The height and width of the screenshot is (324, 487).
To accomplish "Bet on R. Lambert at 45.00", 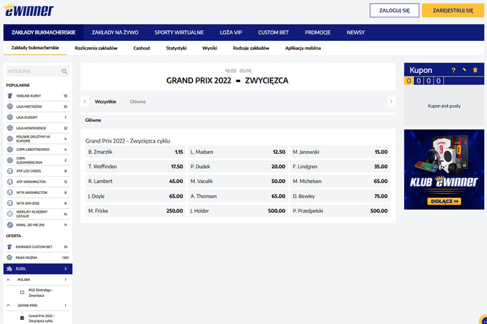I will click(x=136, y=181).
